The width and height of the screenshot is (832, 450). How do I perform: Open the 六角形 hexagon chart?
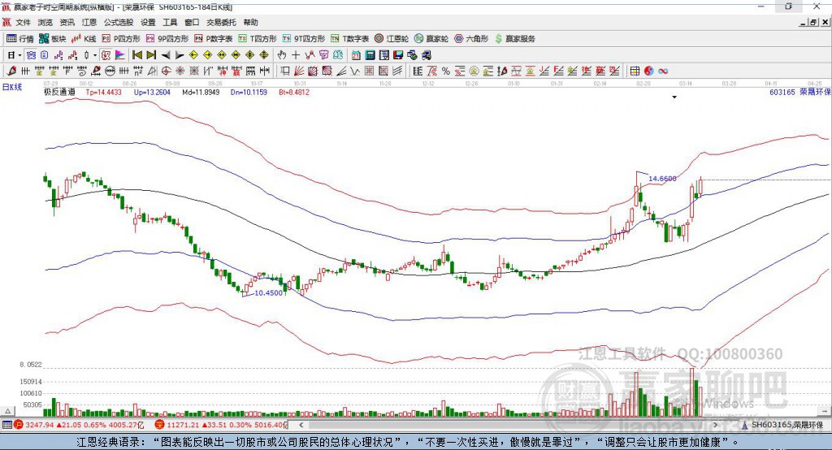[471, 39]
